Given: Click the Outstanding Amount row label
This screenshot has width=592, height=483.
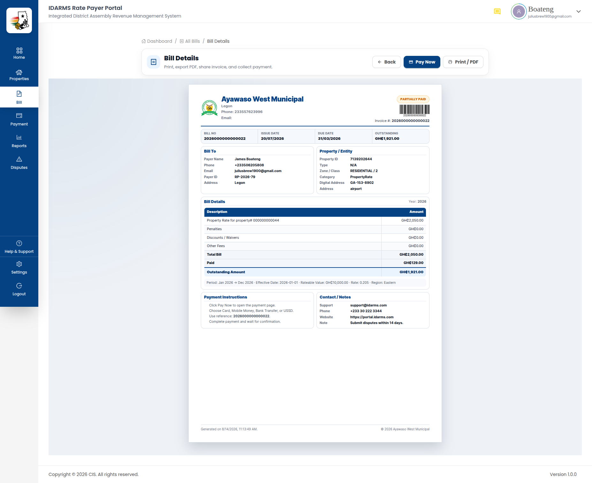Looking at the screenshot, I should 226,272.
